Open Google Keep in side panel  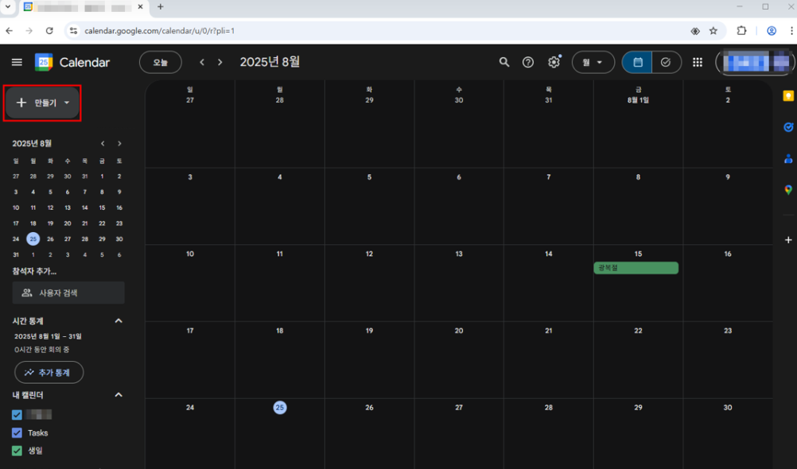[x=788, y=95]
